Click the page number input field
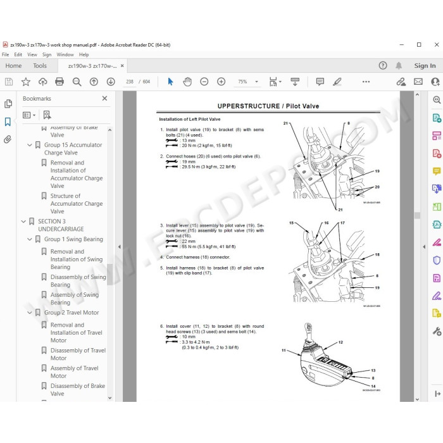 tap(130, 82)
